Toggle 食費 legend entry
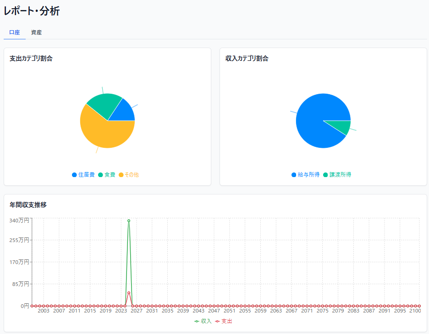This screenshot has height=334, width=429. click(x=107, y=175)
